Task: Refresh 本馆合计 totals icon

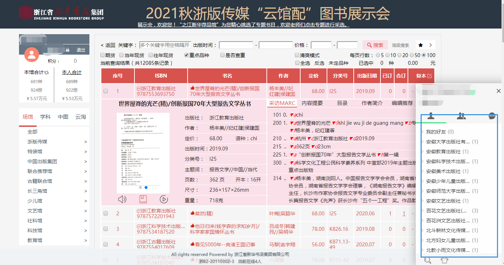Action: [46, 73]
